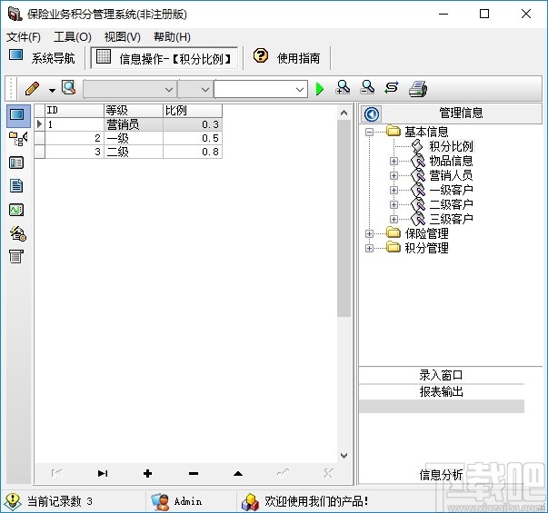Click the pencil edit icon in toolbar

(32, 89)
